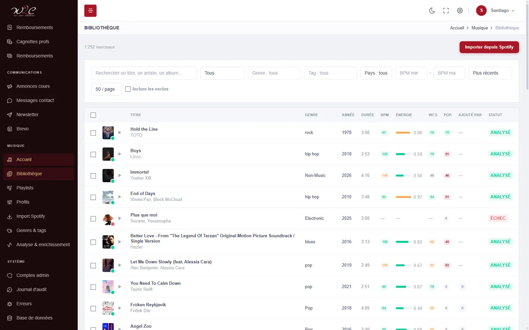This screenshot has width=529, height=330.
Task: Follow the Musique breadcrumb link
Action: [479, 28]
